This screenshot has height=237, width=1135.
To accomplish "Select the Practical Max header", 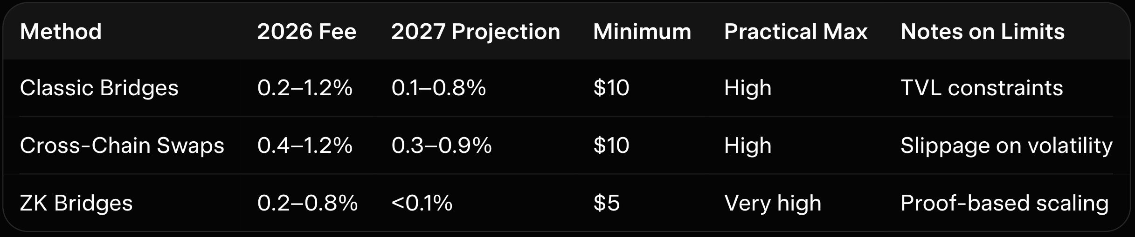I will [x=795, y=32].
